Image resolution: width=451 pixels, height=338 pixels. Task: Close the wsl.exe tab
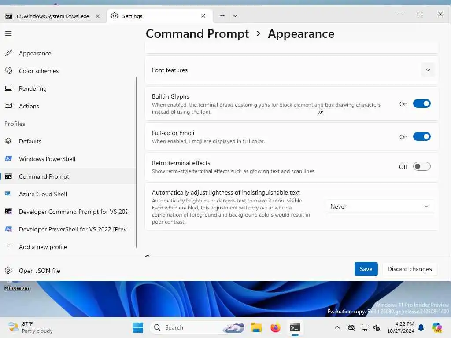click(97, 16)
